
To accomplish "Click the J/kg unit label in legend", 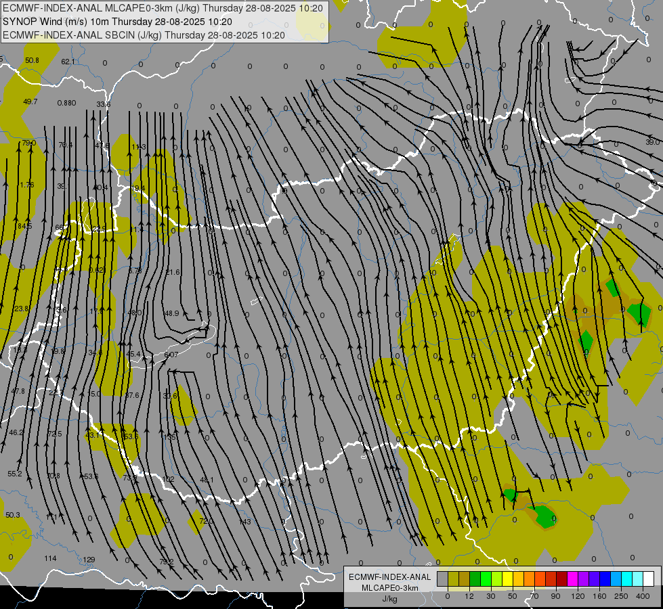I will 389,599.
